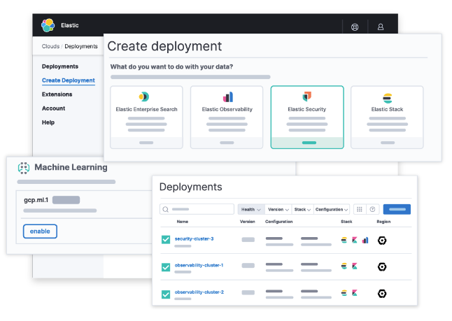
Task: Click the Elastic Security card label
Action: 307,110
